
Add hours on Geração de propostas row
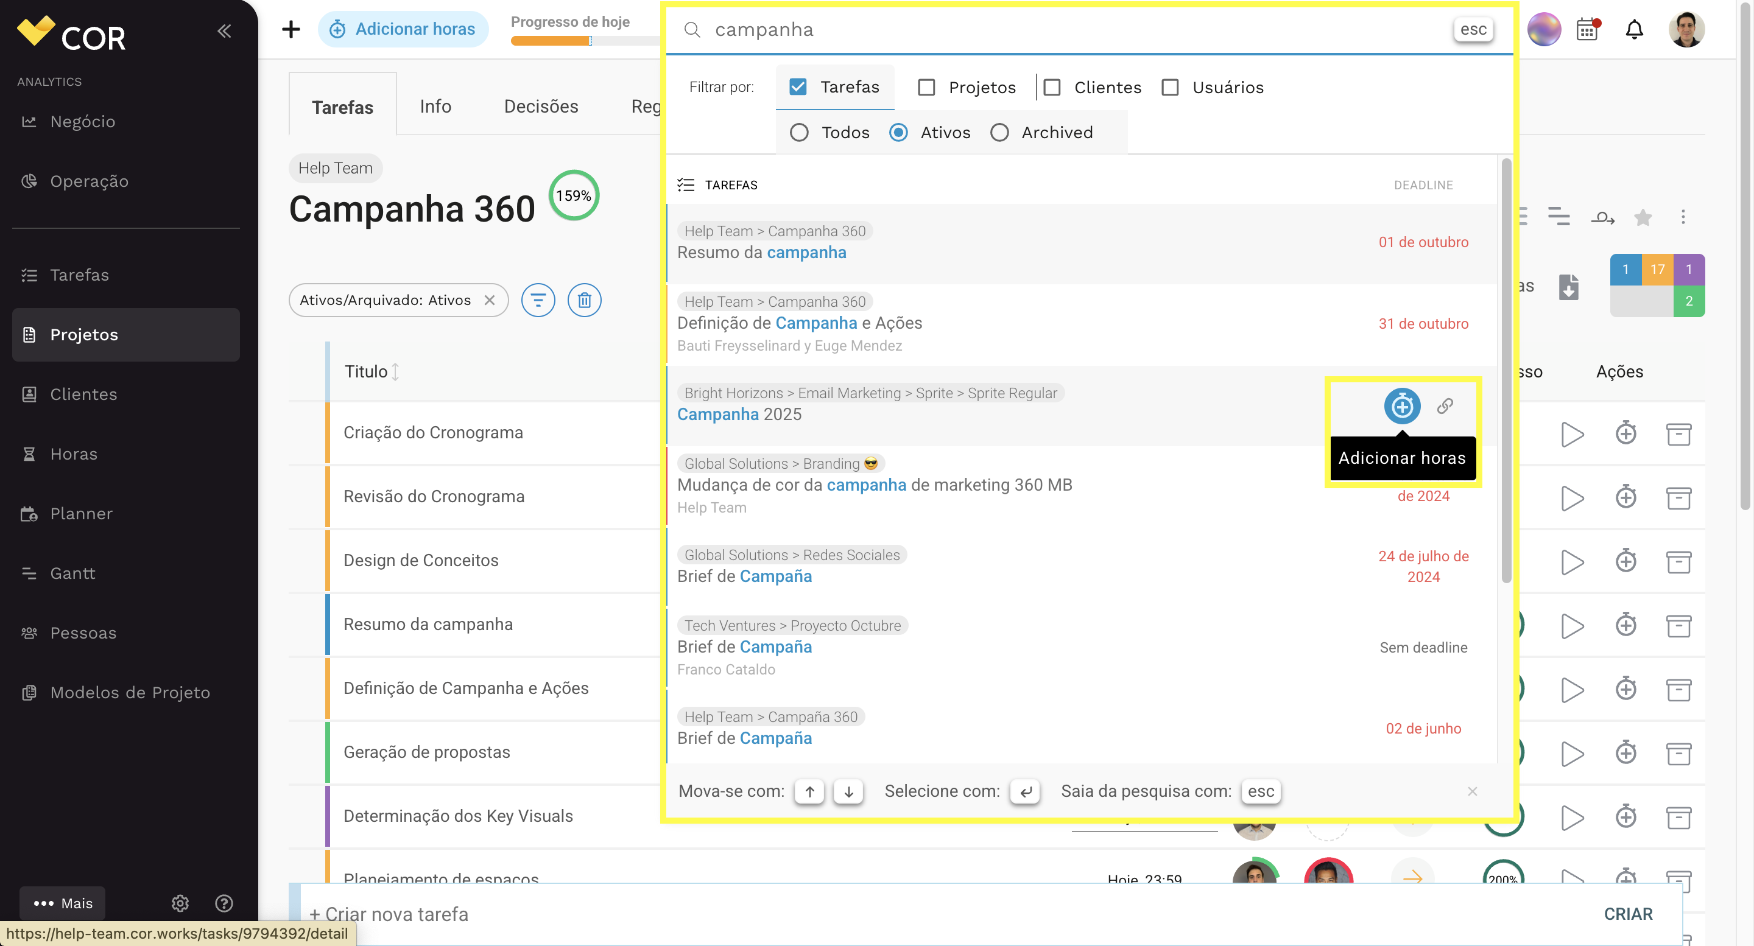point(1626,752)
